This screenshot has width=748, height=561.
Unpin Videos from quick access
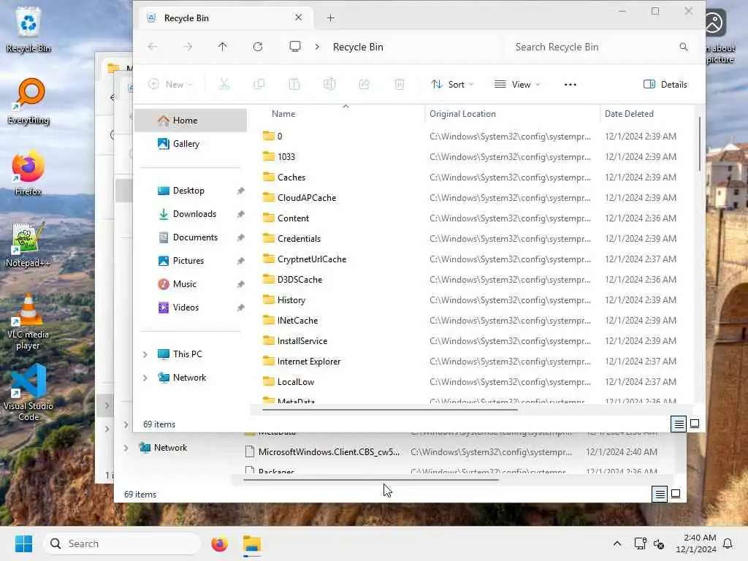[240, 308]
